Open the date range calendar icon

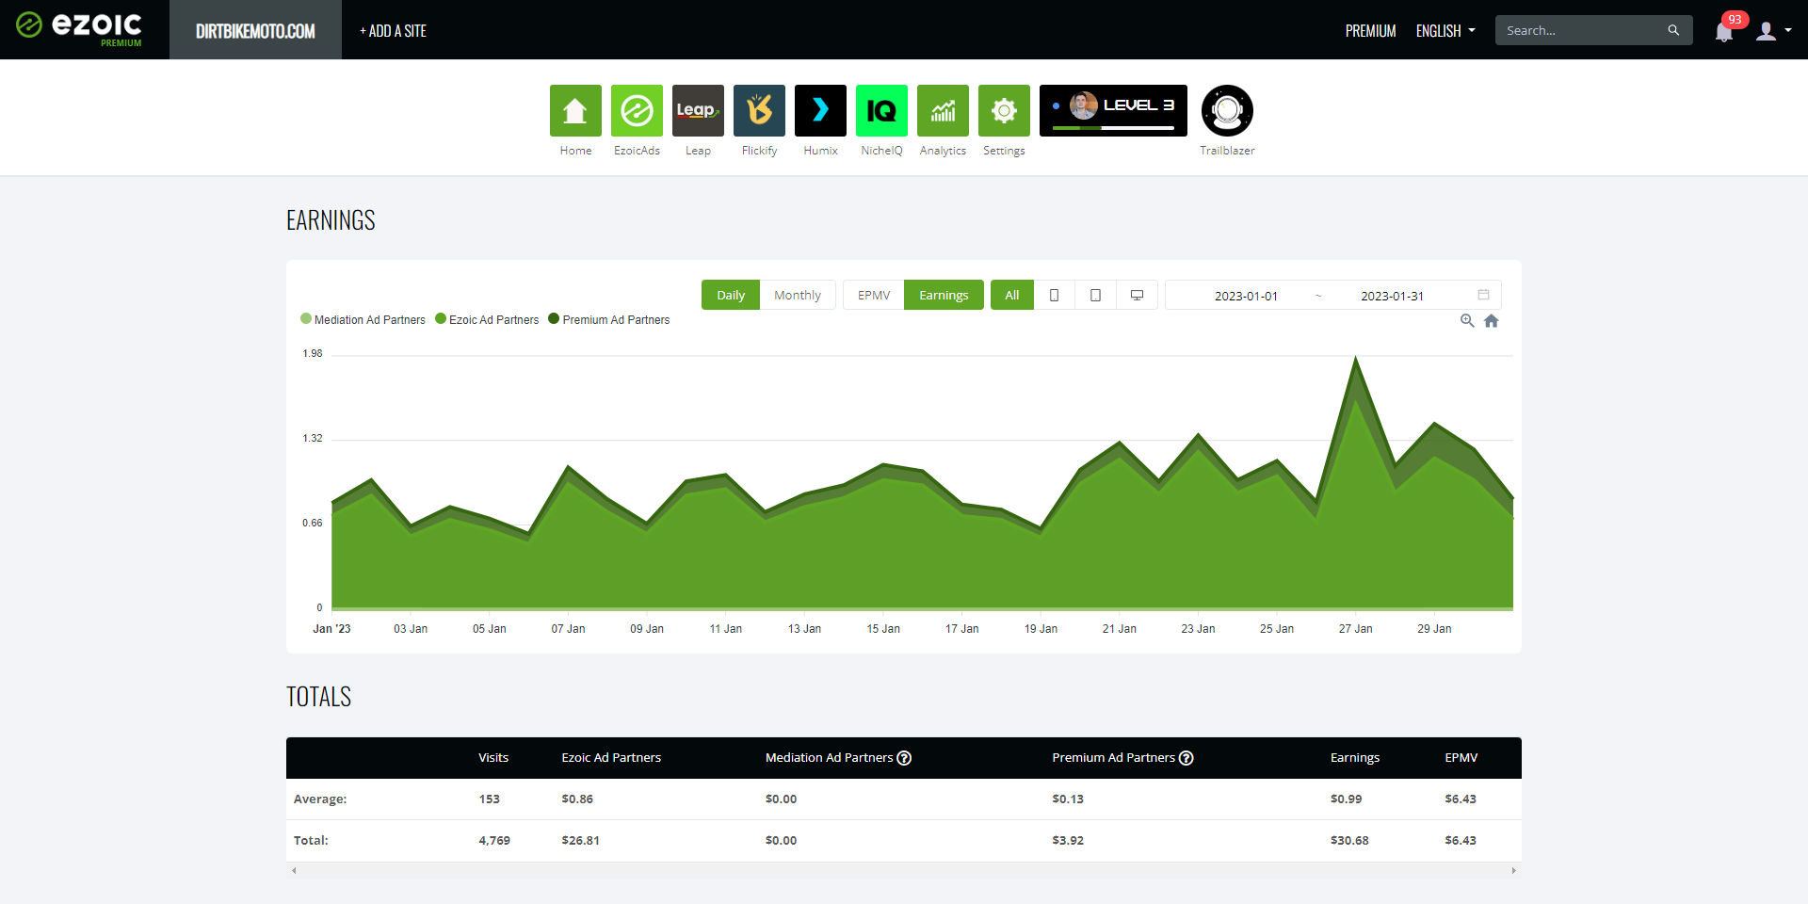tap(1483, 295)
